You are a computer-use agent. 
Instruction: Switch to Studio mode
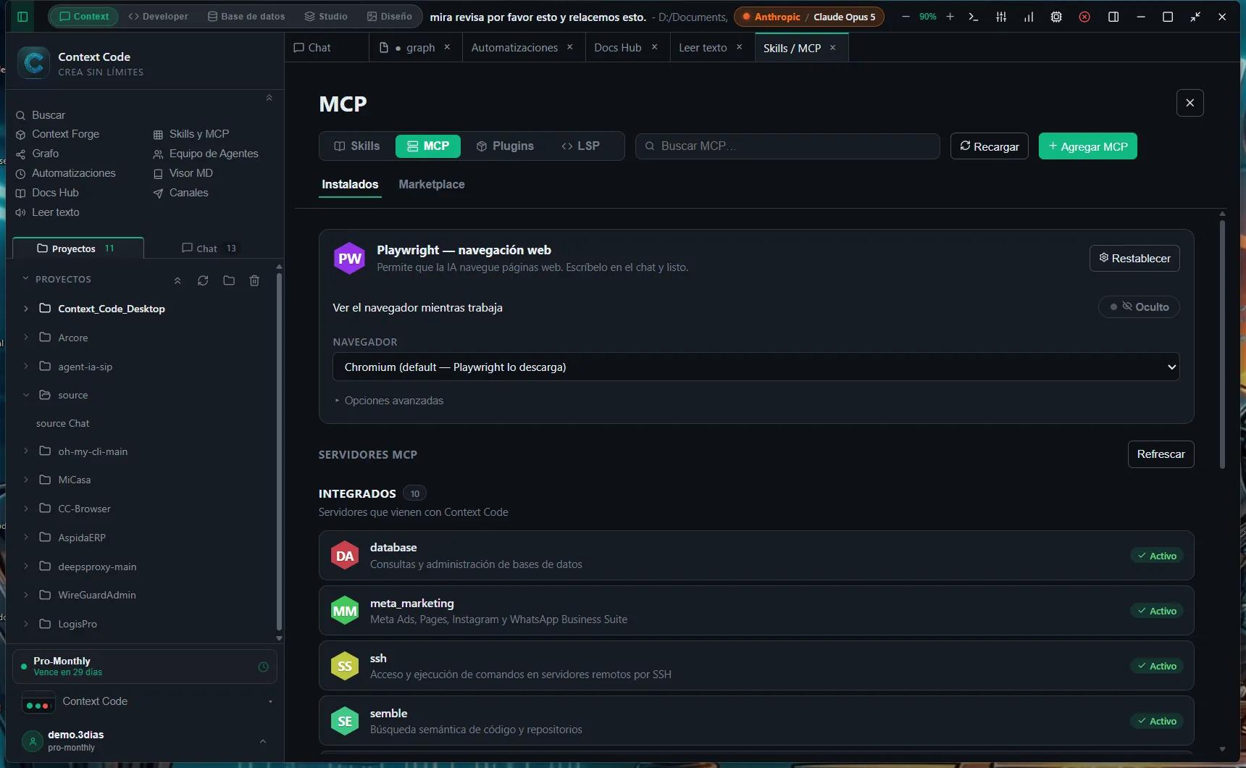(326, 17)
